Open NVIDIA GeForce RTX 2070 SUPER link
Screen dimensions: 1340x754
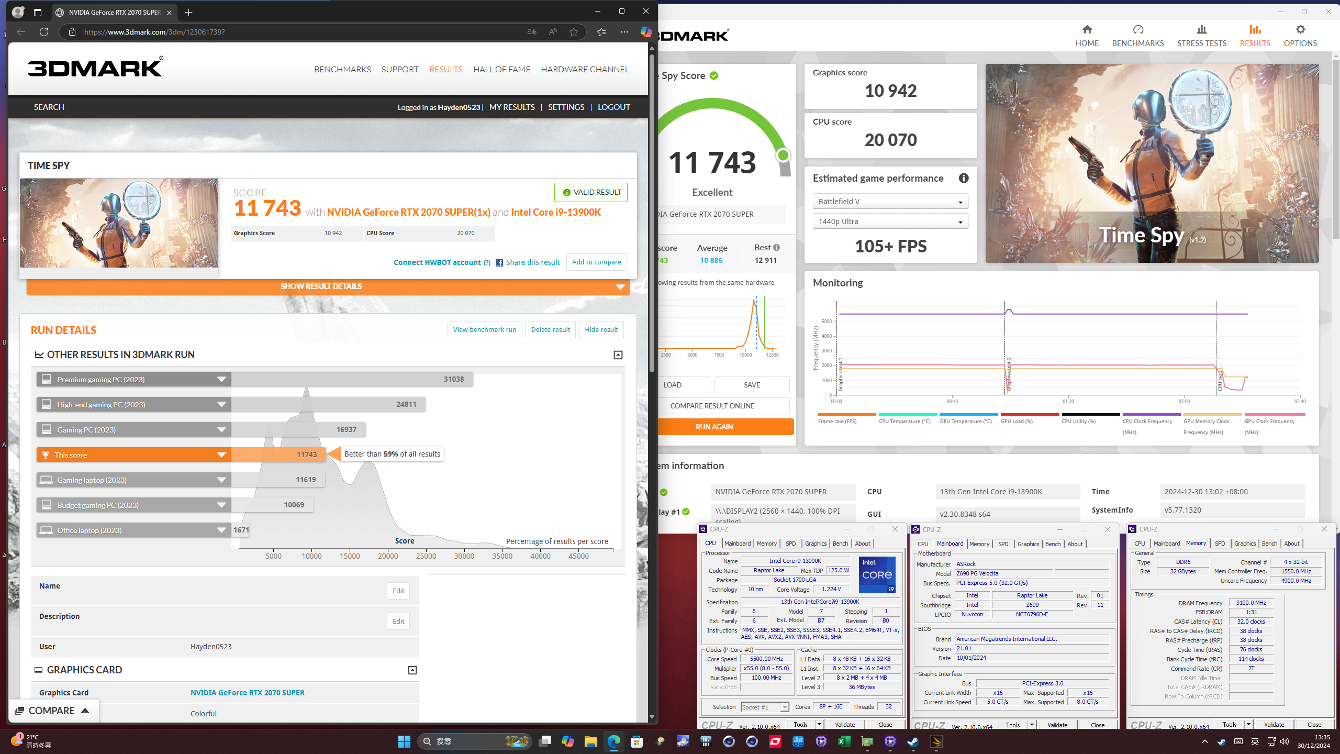(247, 692)
